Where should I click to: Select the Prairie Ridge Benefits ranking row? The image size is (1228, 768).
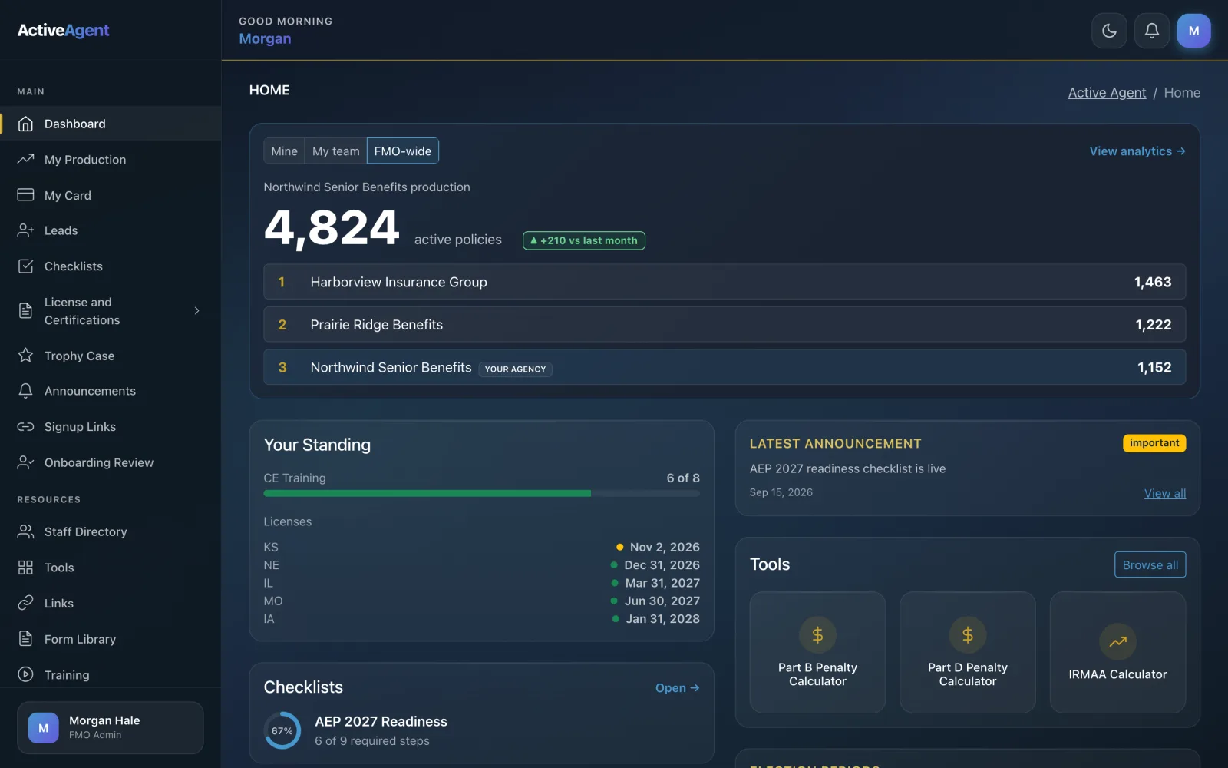(x=725, y=325)
